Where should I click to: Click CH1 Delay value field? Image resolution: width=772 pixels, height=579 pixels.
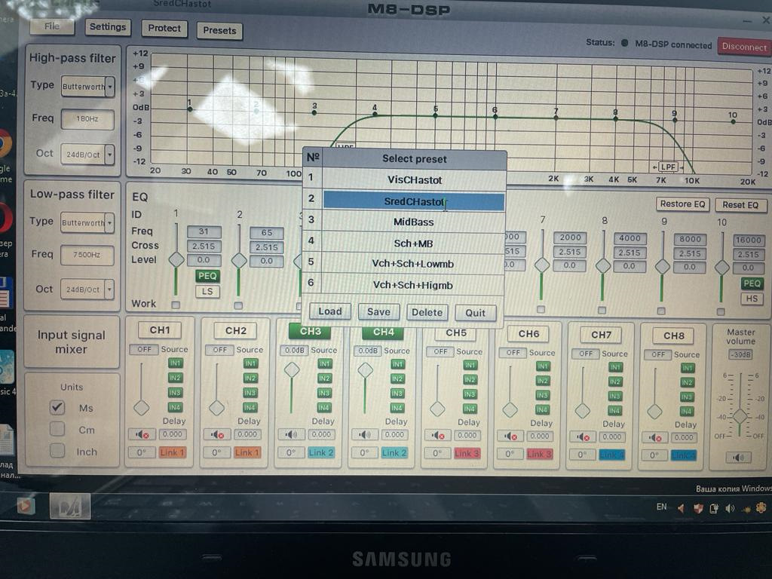tap(173, 434)
